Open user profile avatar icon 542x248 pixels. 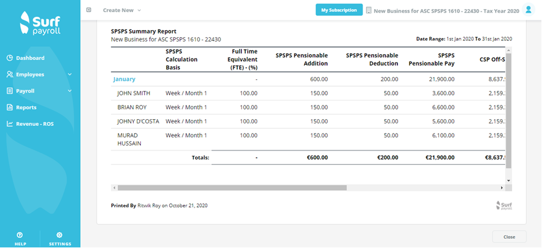[528, 10]
